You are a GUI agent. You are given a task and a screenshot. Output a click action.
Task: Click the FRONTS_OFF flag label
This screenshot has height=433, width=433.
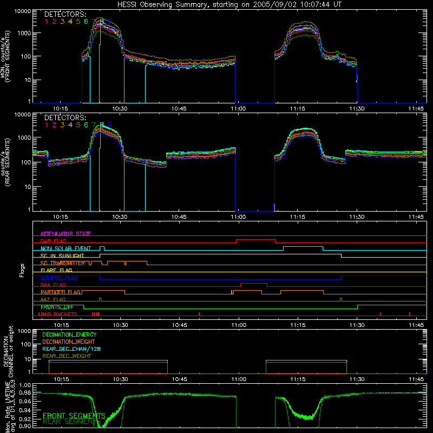(57, 307)
